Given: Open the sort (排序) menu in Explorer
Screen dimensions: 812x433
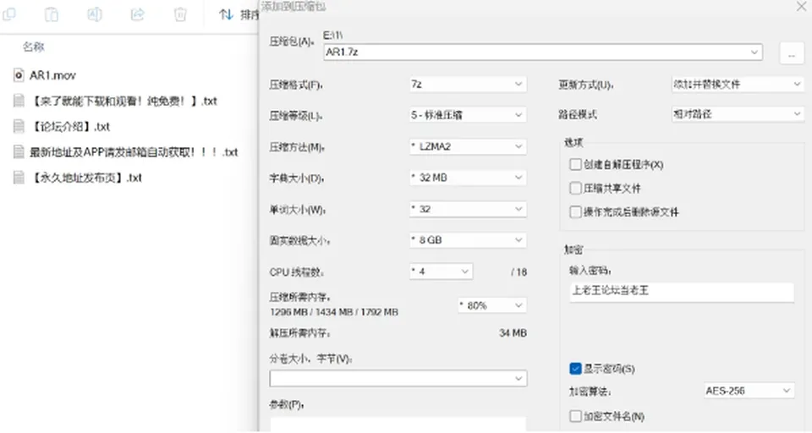Looking at the screenshot, I should pyautogui.click(x=239, y=14).
